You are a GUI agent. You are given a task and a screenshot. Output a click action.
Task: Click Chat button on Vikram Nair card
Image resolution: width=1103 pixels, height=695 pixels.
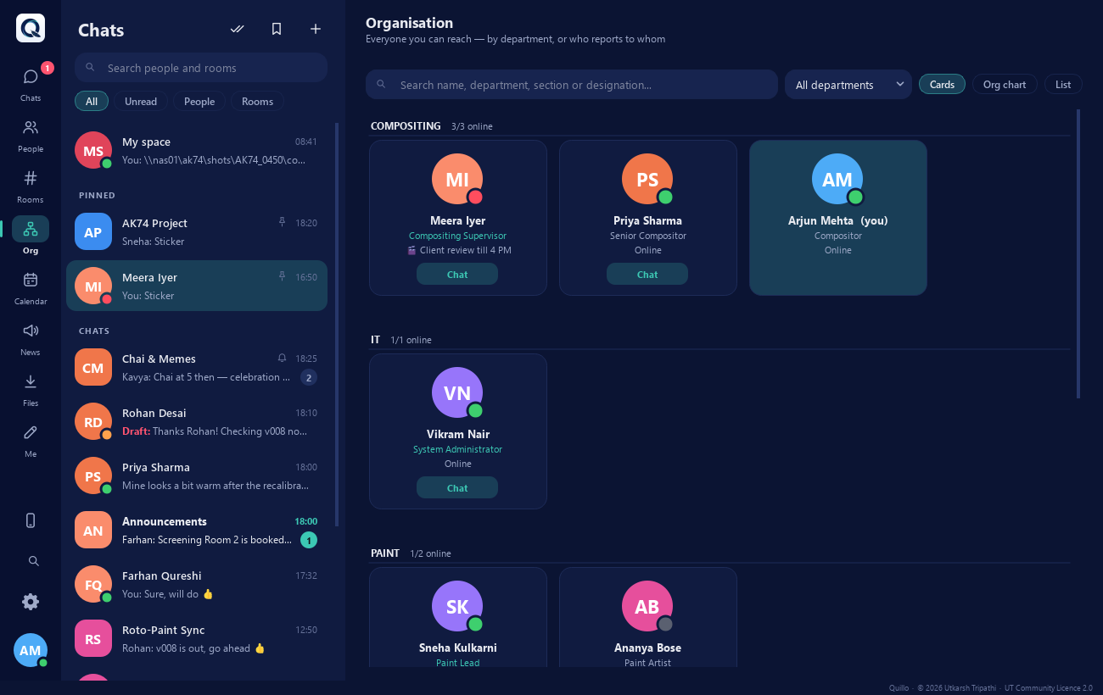point(457,487)
